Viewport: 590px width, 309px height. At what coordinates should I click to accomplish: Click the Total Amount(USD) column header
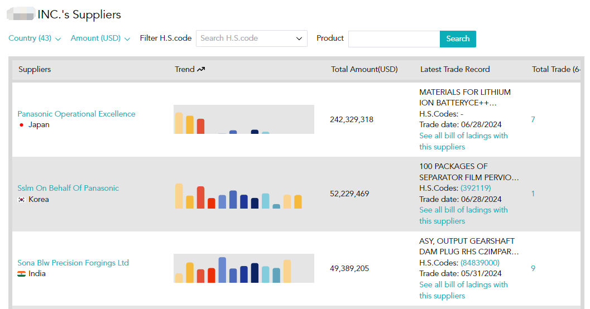(x=364, y=69)
